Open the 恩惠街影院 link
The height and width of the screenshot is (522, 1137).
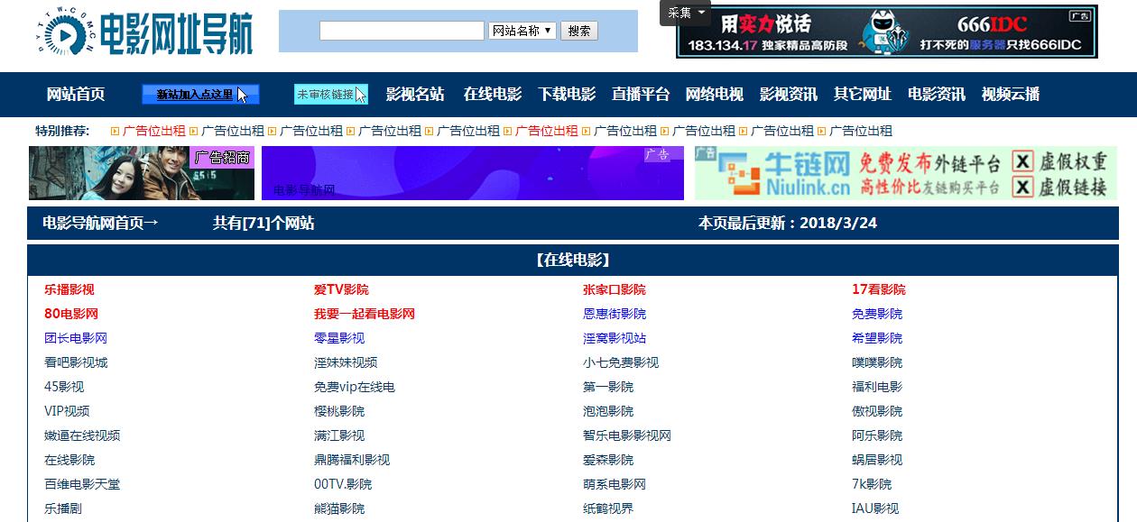tap(615, 314)
